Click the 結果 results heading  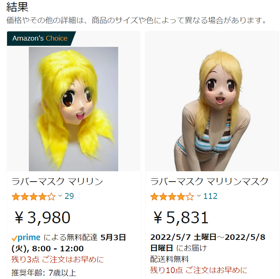click(x=17, y=7)
